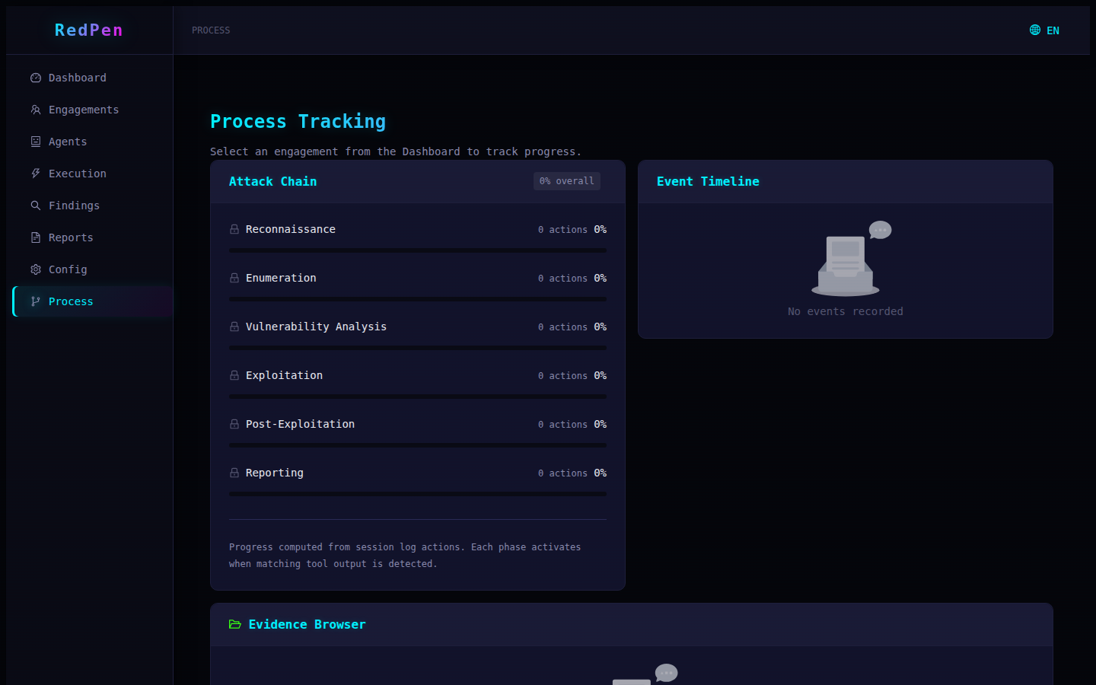
Task: Click the PROCESS breadcrumb label
Action: point(211,30)
